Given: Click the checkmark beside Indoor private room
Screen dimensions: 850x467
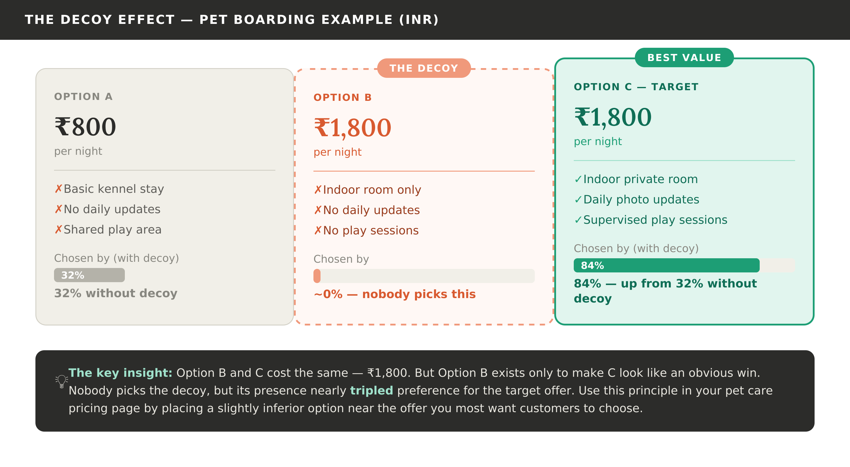Looking at the screenshot, I should (578, 179).
